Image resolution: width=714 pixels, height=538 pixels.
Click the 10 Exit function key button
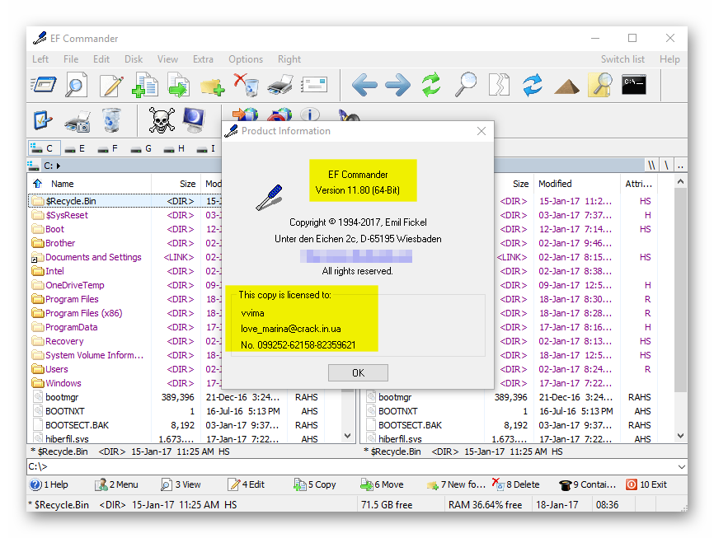click(646, 484)
